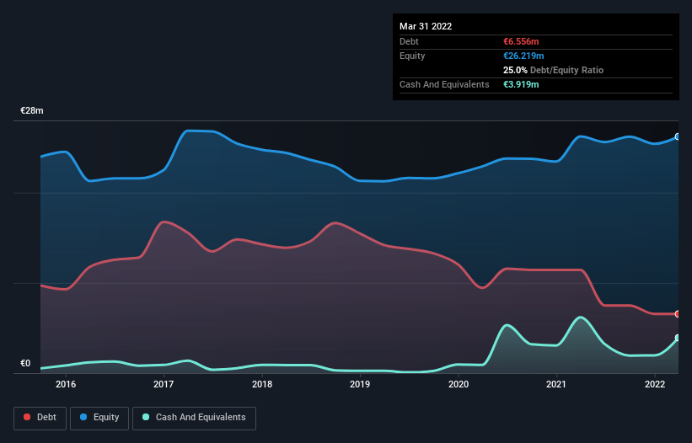Click the 2018 x-axis label
The image size is (692, 443).
262,384
